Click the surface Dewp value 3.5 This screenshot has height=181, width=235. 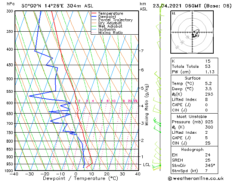pos(208,89)
